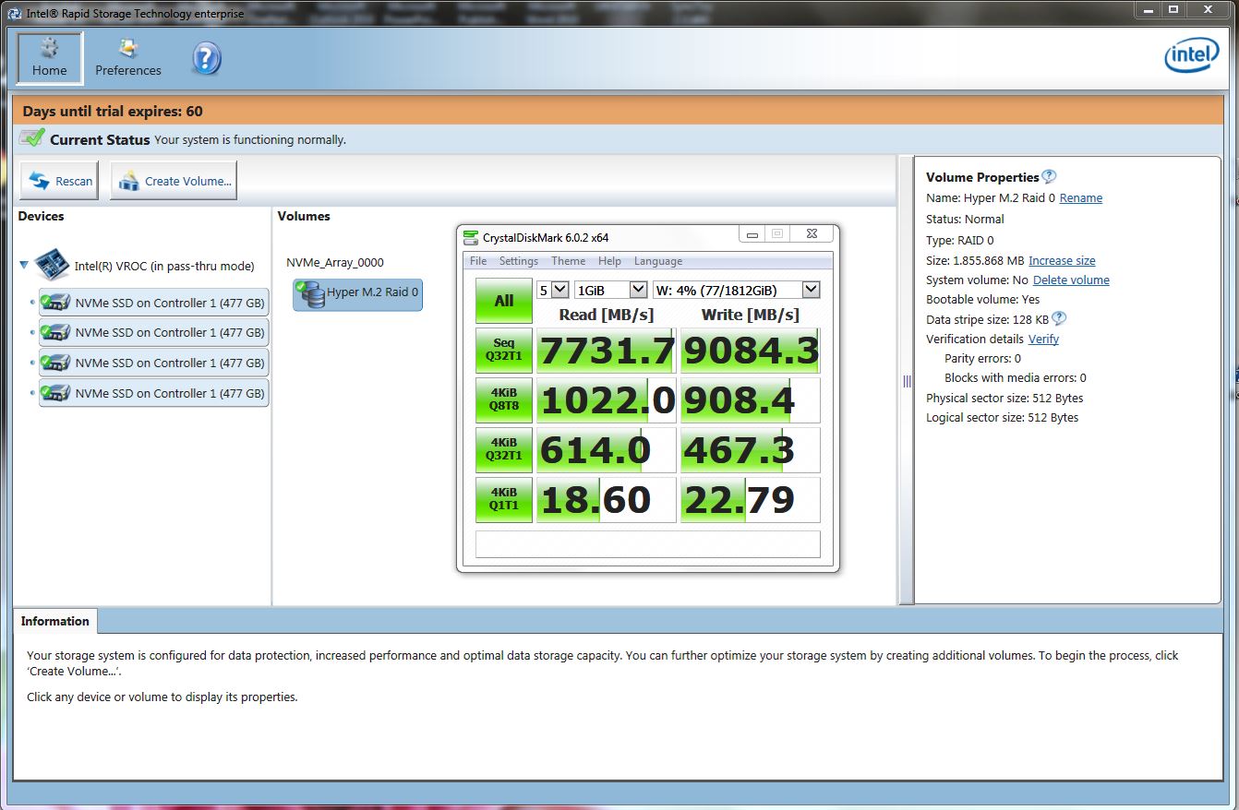Select the Hyper M.2 Raid 0 volume
The height and width of the screenshot is (810, 1239).
point(358,294)
